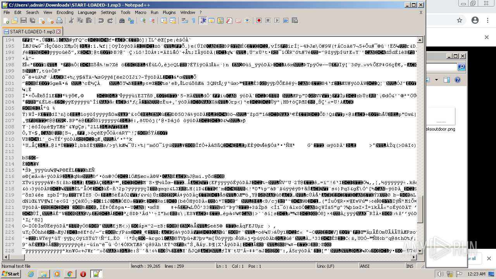Open the ? help menu
Screen dimensions: 496x279
200,12
